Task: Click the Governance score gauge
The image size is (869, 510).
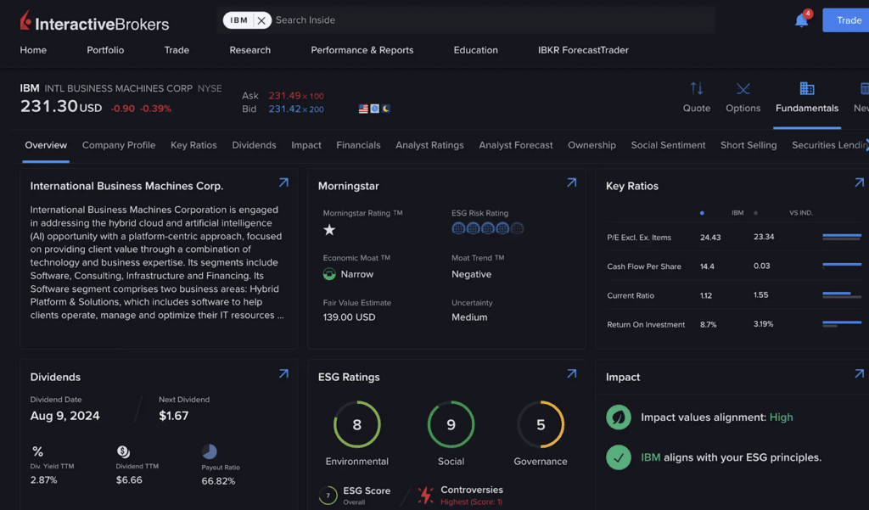Action: coord(541,424)
